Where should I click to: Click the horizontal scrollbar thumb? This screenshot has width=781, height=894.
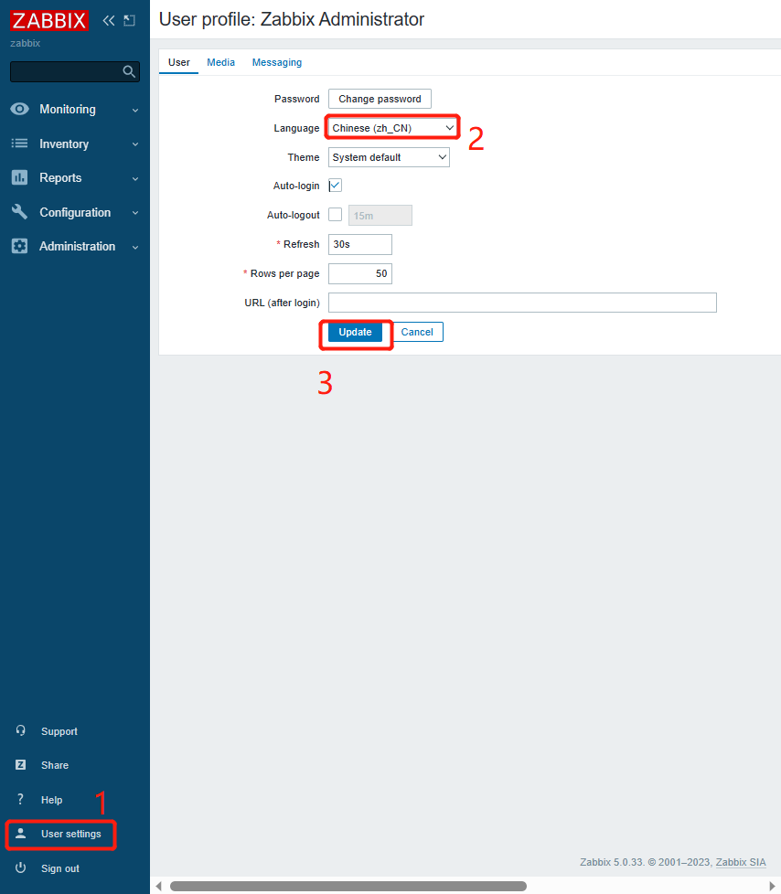coord(348,886)
